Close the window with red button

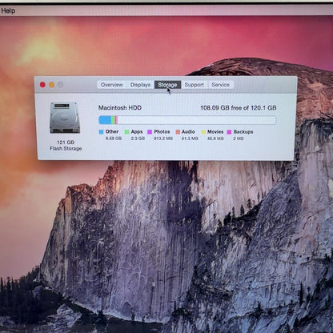pos(42,85)
